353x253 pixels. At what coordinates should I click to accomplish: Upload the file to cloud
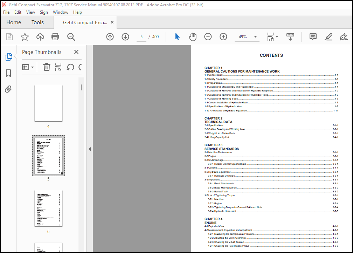40,37
